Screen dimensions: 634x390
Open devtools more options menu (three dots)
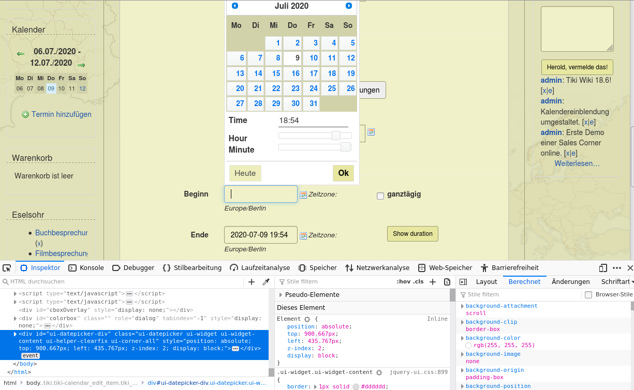pos(617,268)
